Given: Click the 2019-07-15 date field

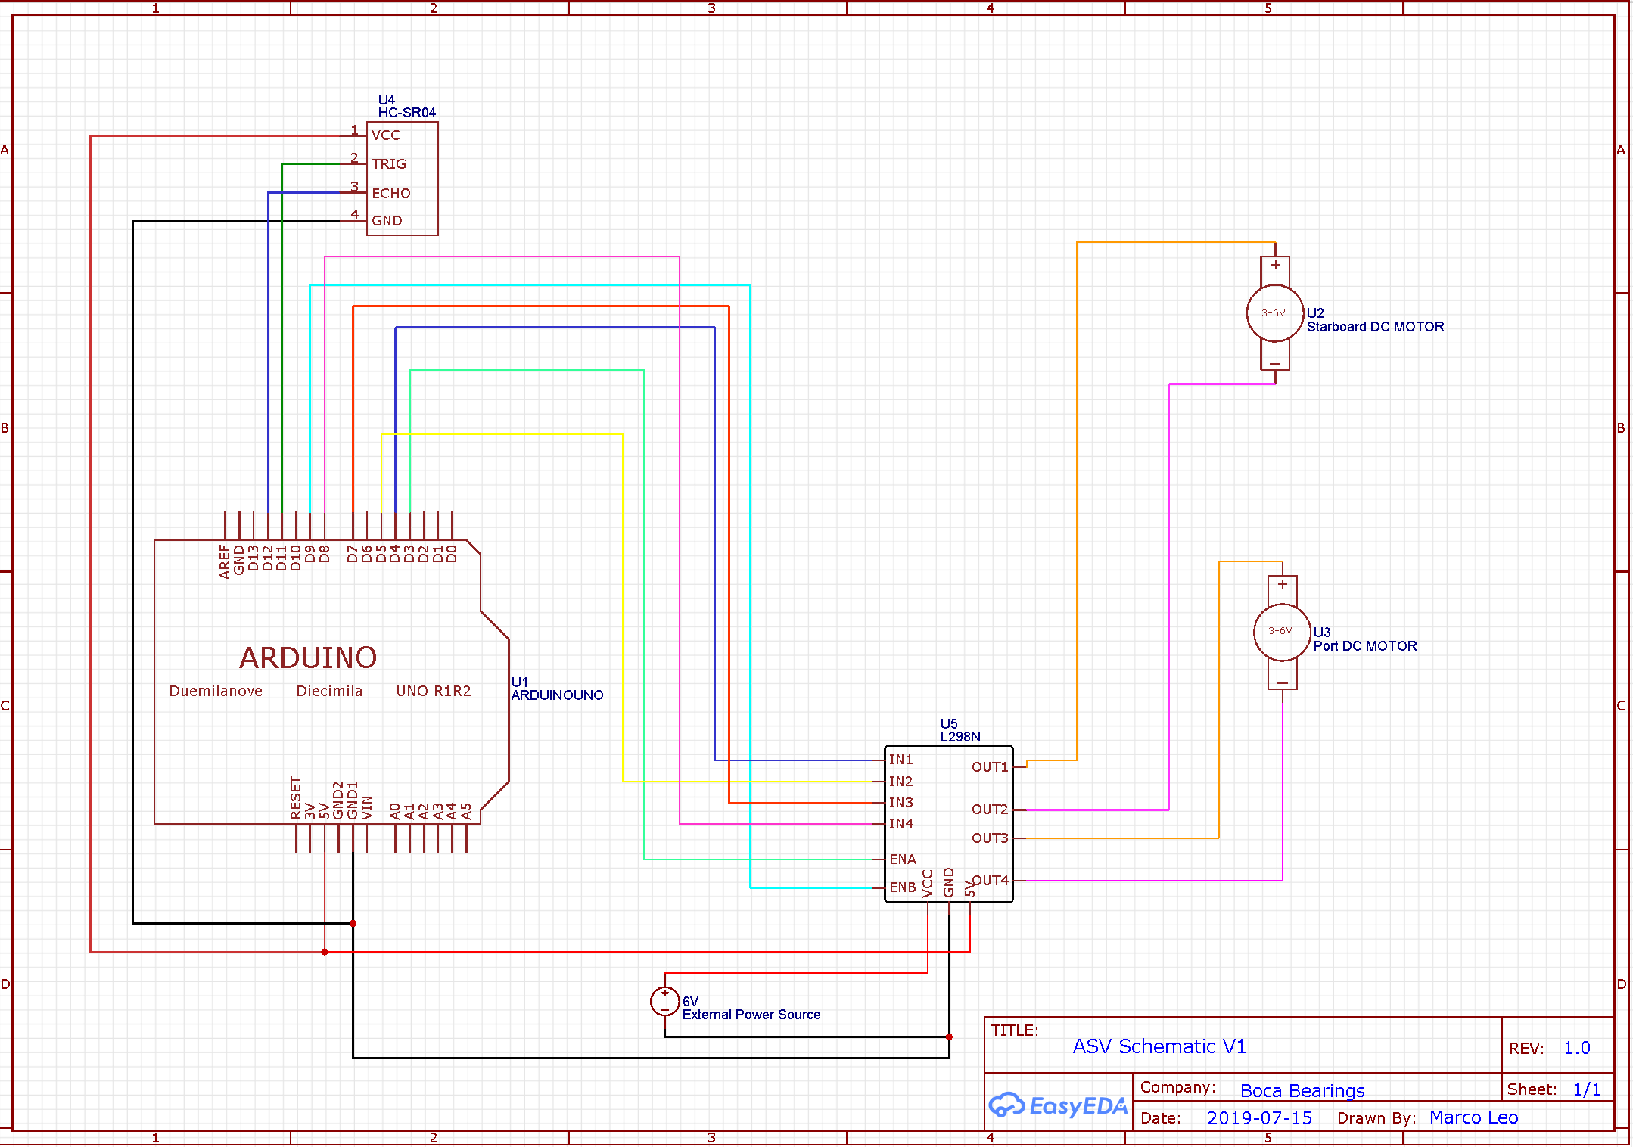Looking at the screenshot, I should [1259, 1117].
